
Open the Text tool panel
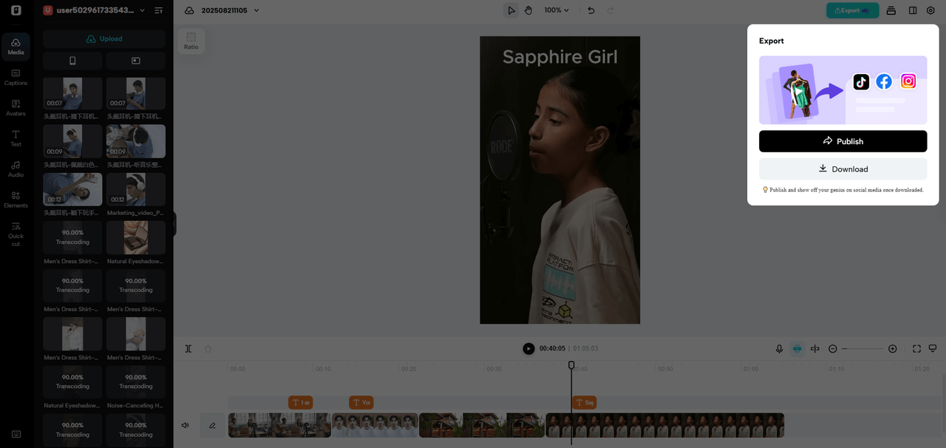tap(16, 138)
